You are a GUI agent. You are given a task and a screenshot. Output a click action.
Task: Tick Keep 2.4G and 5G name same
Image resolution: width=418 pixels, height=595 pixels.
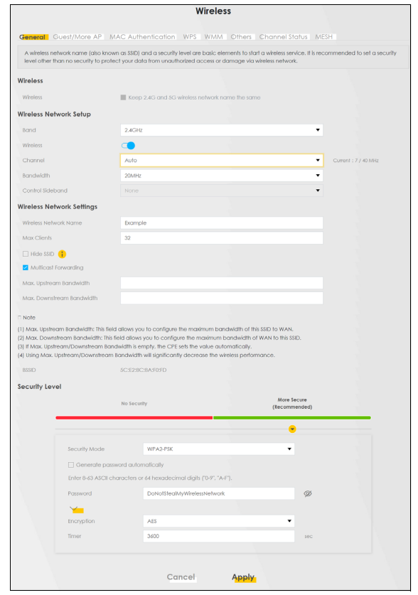123,97
